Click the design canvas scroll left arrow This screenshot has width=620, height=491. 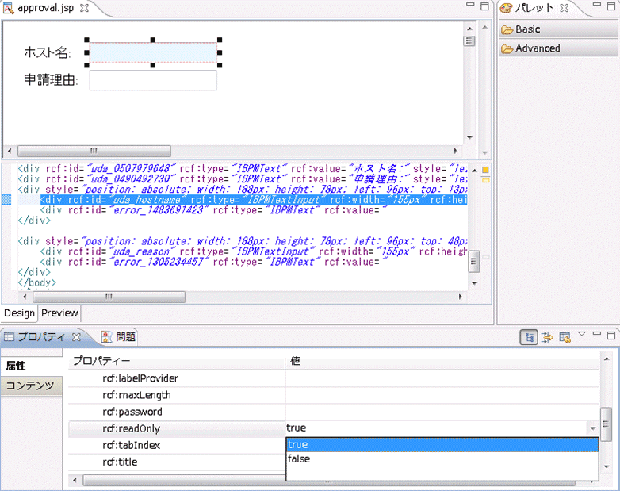pyautogui.click(x=10, y=151)
